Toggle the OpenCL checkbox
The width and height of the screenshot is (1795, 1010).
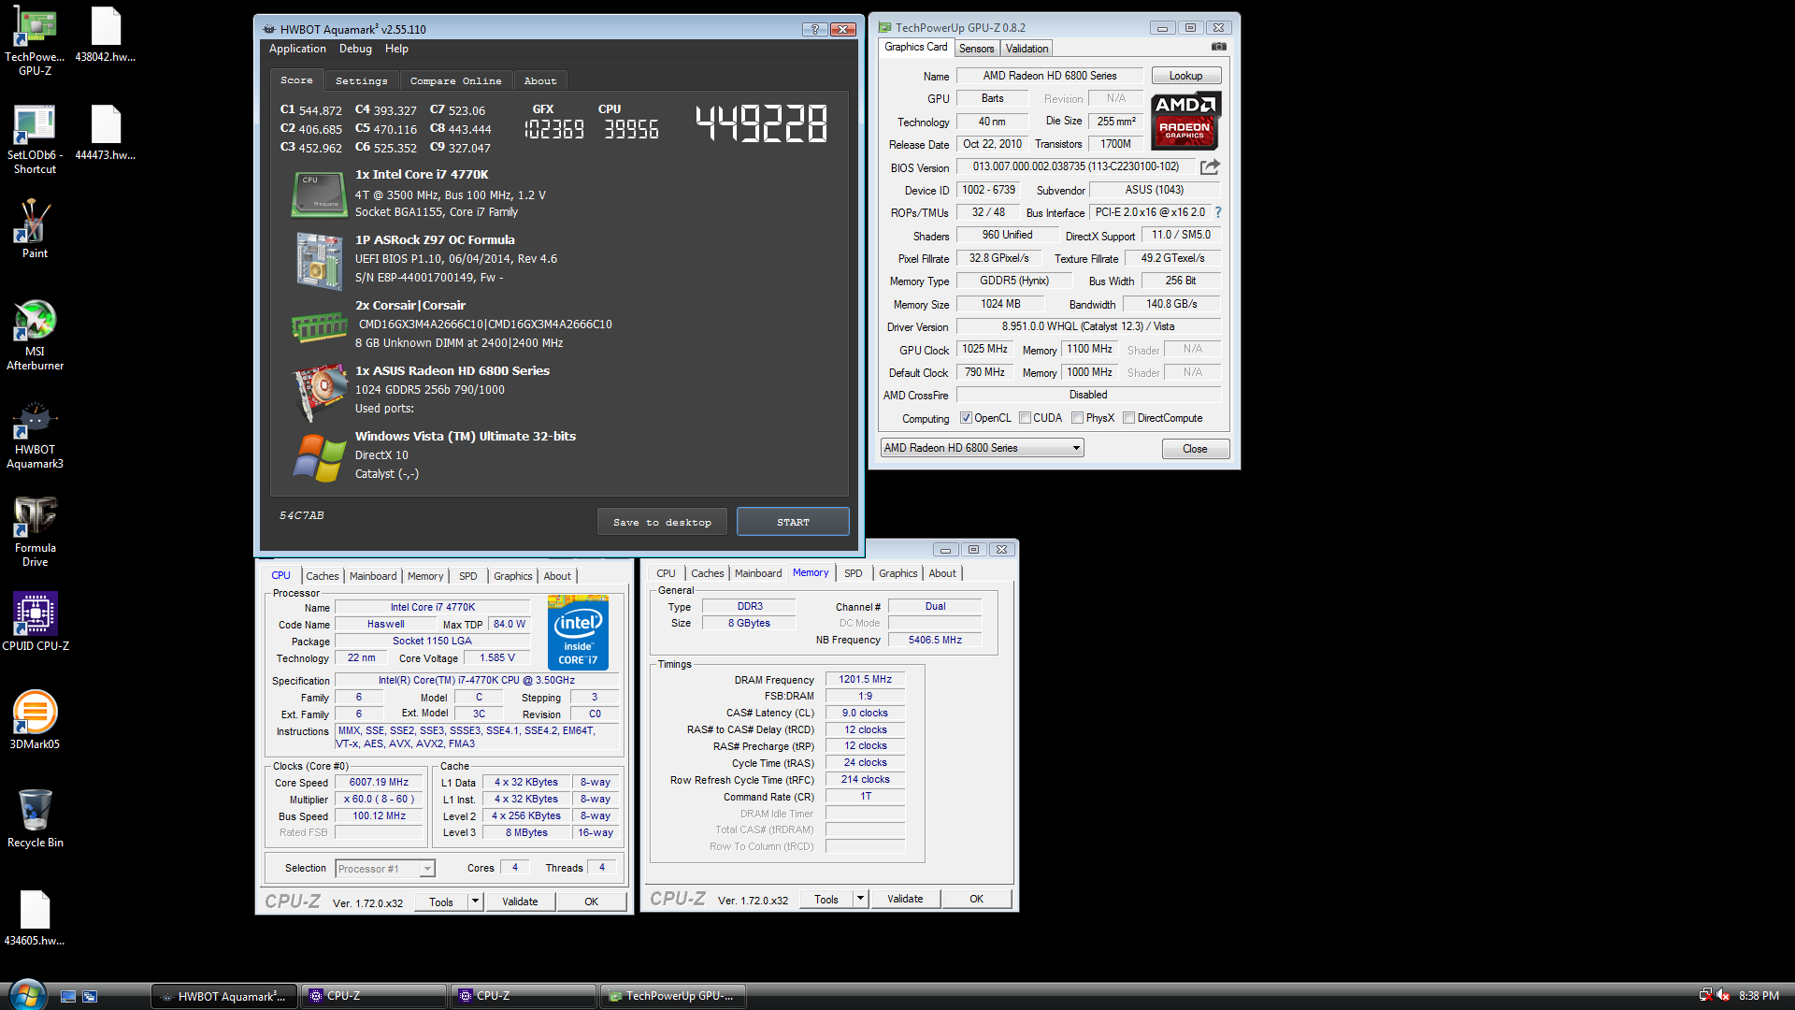point(966,418)
